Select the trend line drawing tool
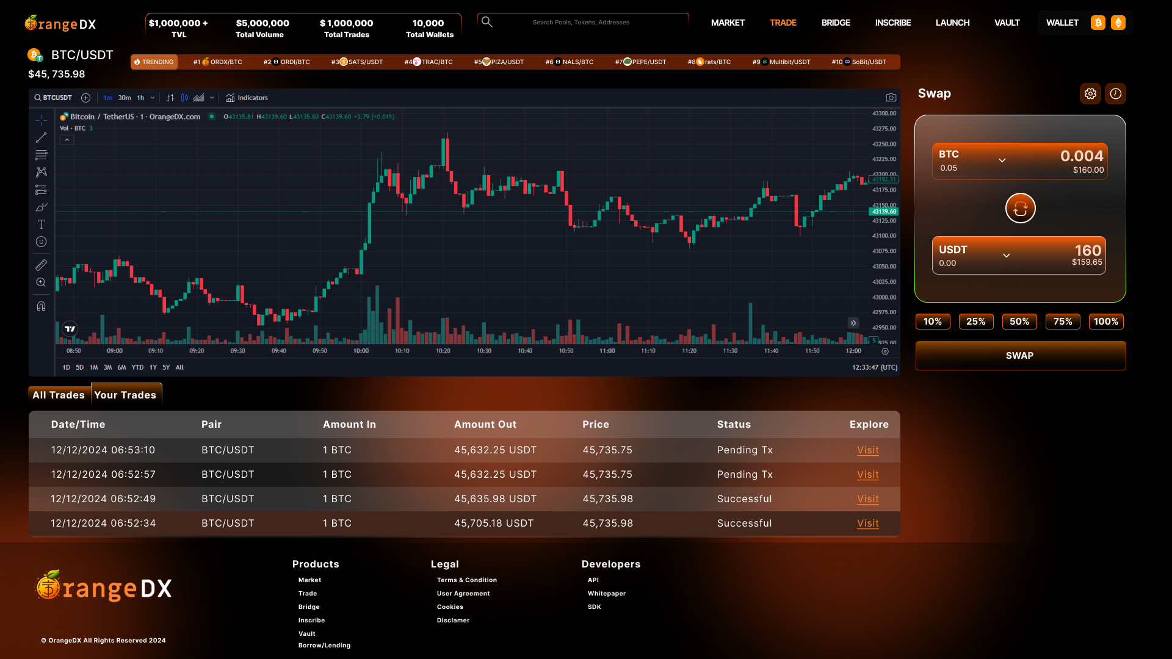 point(41,138)
